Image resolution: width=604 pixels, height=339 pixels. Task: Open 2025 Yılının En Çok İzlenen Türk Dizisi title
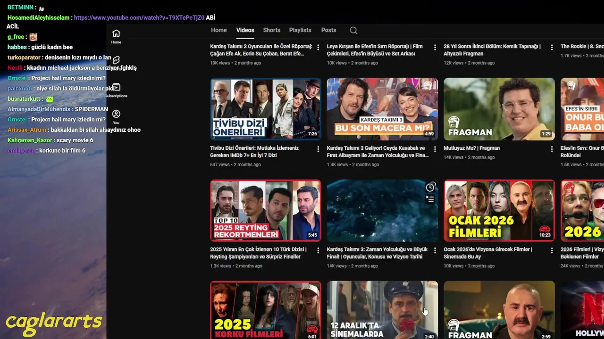(259, 253)
